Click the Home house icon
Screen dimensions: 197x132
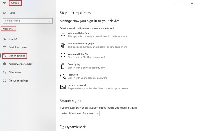5,13
